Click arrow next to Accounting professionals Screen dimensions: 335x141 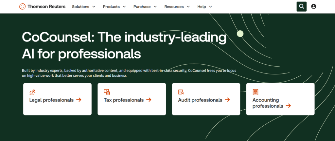coord(289,106)
